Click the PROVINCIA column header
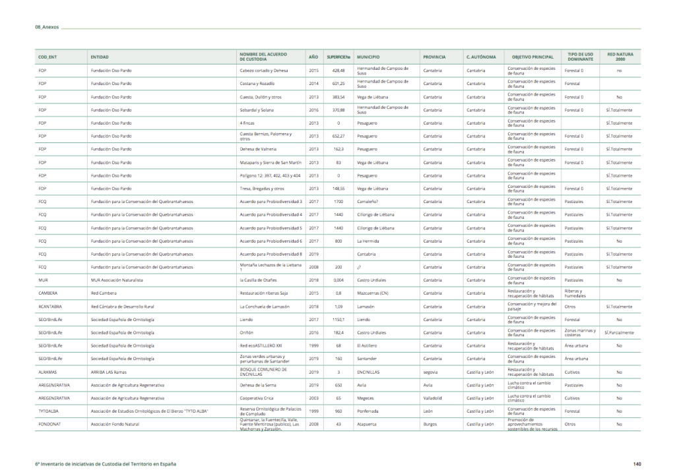675x476 pixels. point(434,57)
